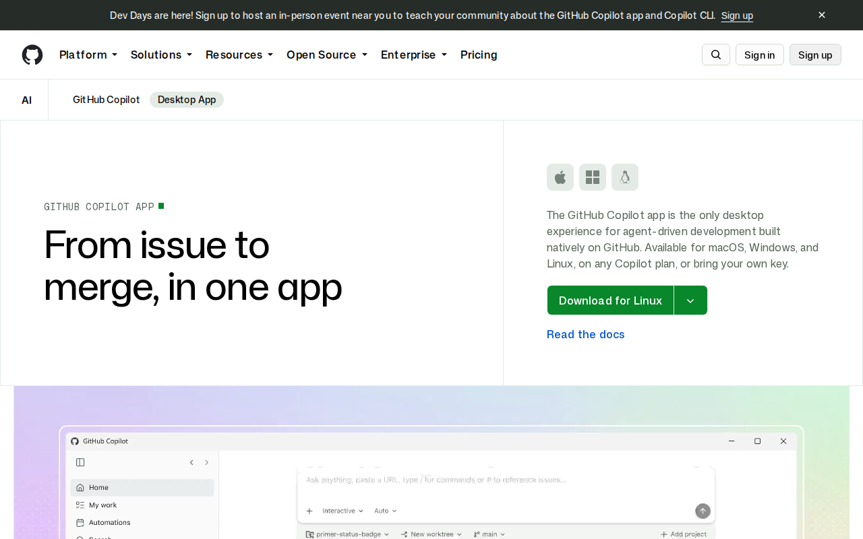Expand the New worktree selector
This screenshot has width=863, height=539.
click(x=431, y=534)
